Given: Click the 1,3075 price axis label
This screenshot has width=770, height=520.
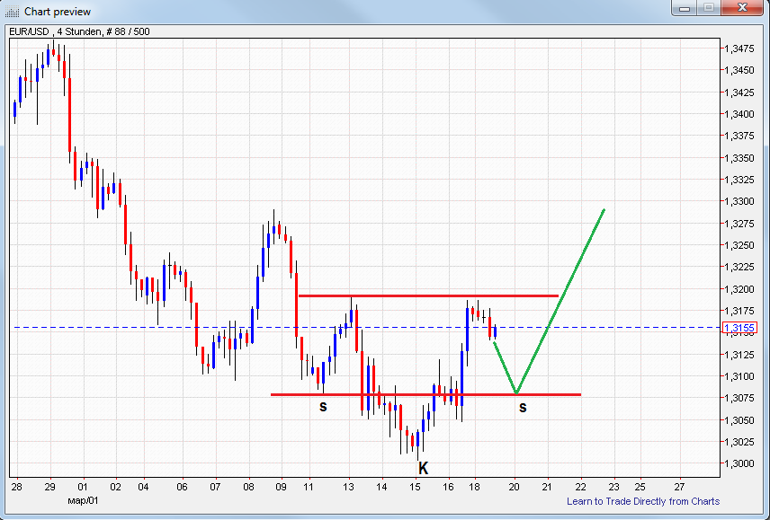Looking at the screenshot, I should 740,398.
